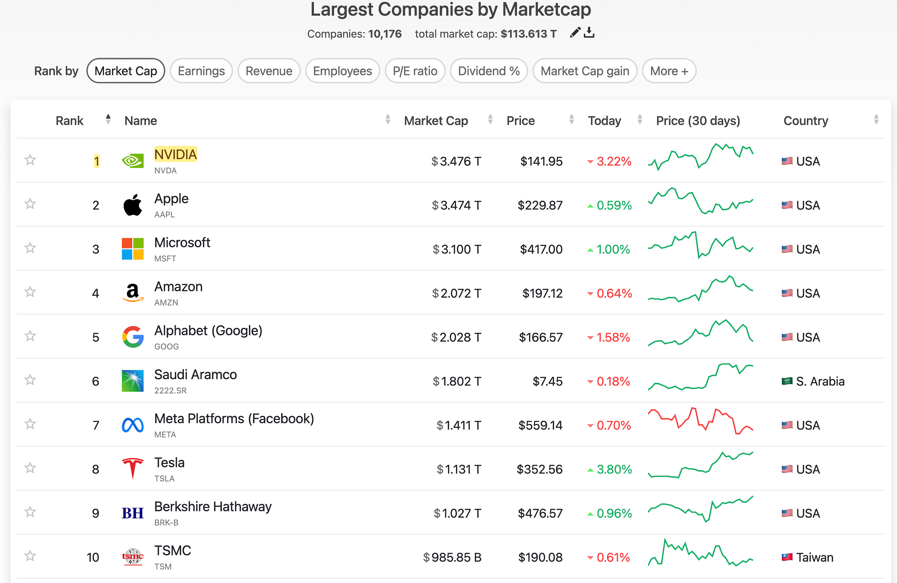Star Apple as a favorite
This screenshot has width=897, height=583.
click(x=30, y=204)
